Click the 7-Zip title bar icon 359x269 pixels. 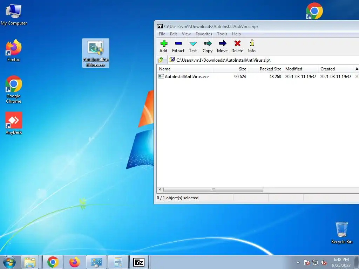160,26
